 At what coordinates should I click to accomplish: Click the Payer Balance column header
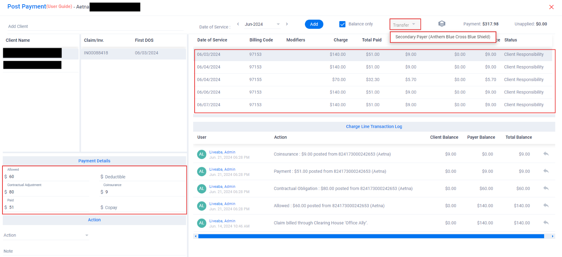point(481,137)
